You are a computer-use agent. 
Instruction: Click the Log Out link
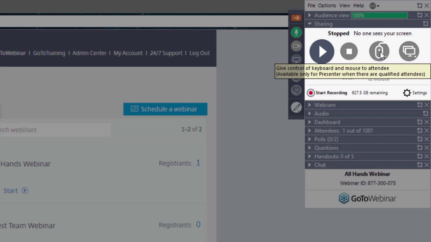tap(199, 53)
